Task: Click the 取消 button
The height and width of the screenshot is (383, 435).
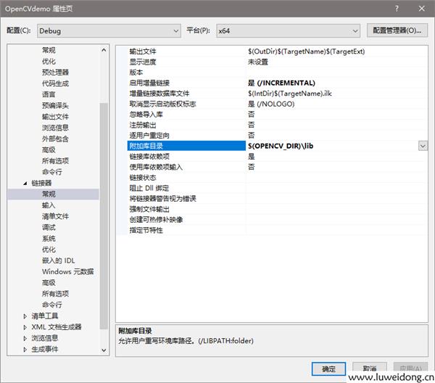Action: click(x=370, y=368)
